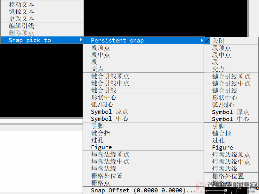Image resolution: width=259 pixels, height=194 pixels.
Task: Select the checked 关闭 option in Persistent snap
Action: click(x=218, y=41)
